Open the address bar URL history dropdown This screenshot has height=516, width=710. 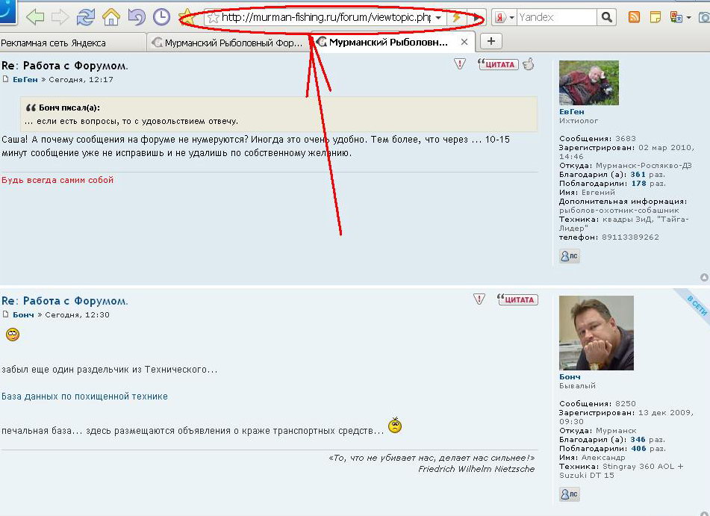point(438,17)
